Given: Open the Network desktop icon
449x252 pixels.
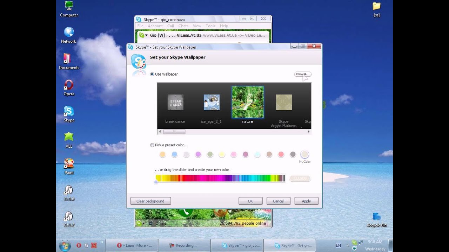Looking at the screenshot, I should tap(69, 33).
